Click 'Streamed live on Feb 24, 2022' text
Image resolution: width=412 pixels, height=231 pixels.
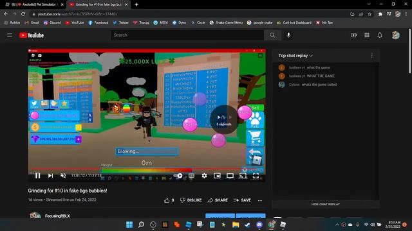click(x=71, y=200)
